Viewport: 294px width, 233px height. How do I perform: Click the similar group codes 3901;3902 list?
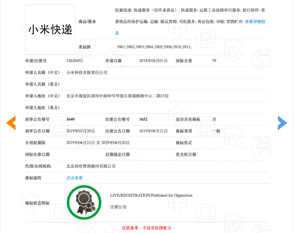point(154,47)
